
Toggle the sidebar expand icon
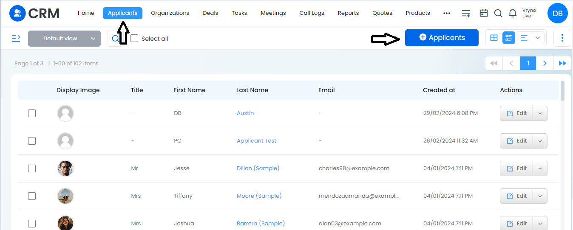[x=16, y=39]
